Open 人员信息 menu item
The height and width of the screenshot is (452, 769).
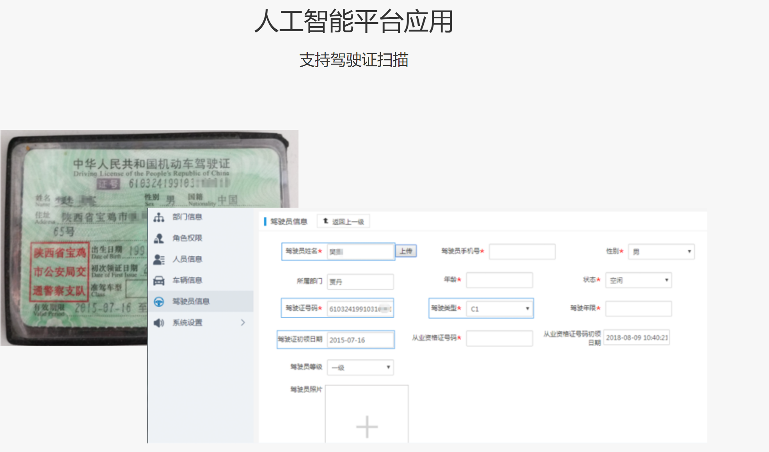tap(187, 259)
